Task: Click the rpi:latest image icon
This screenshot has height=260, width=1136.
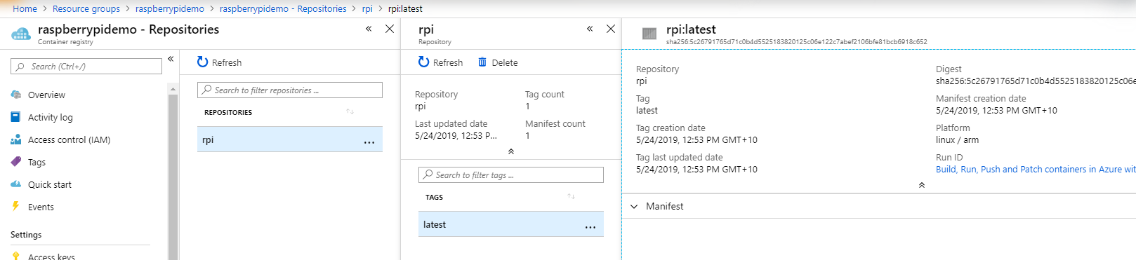Action: tap(649, 33)
